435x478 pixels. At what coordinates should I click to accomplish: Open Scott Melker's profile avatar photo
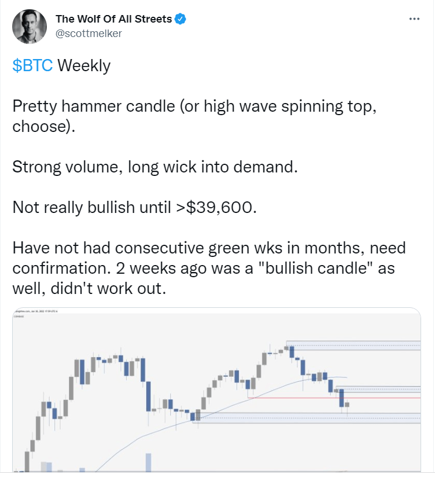[x=30, y=27]
